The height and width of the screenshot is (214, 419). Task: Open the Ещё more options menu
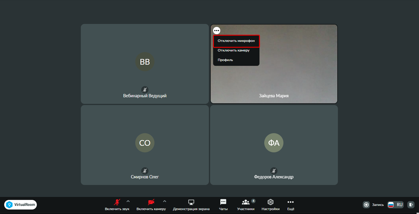[291, 202]
